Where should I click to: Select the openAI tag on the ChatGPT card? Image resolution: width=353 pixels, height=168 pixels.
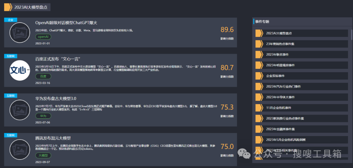pyautogui.click(x=43, y=37)
